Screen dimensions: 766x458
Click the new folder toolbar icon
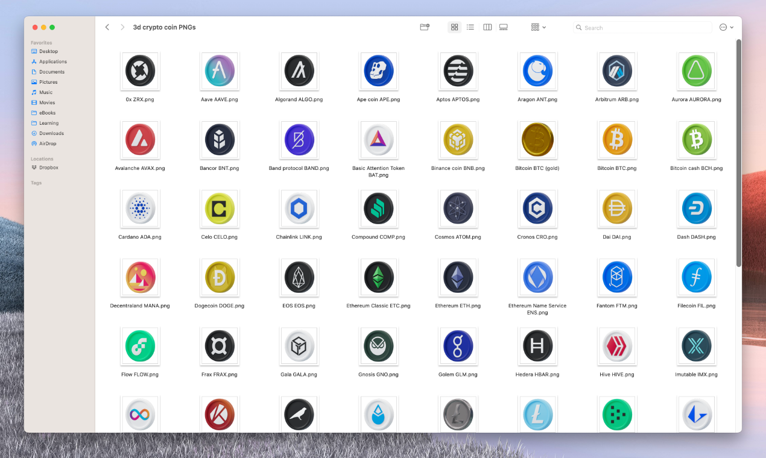pos(425,27)
